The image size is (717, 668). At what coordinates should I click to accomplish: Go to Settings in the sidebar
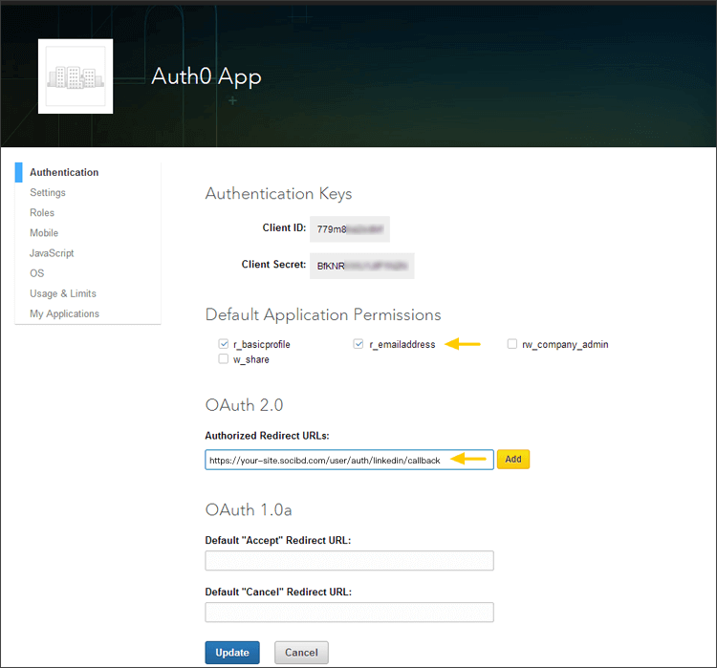click(48, 193)
